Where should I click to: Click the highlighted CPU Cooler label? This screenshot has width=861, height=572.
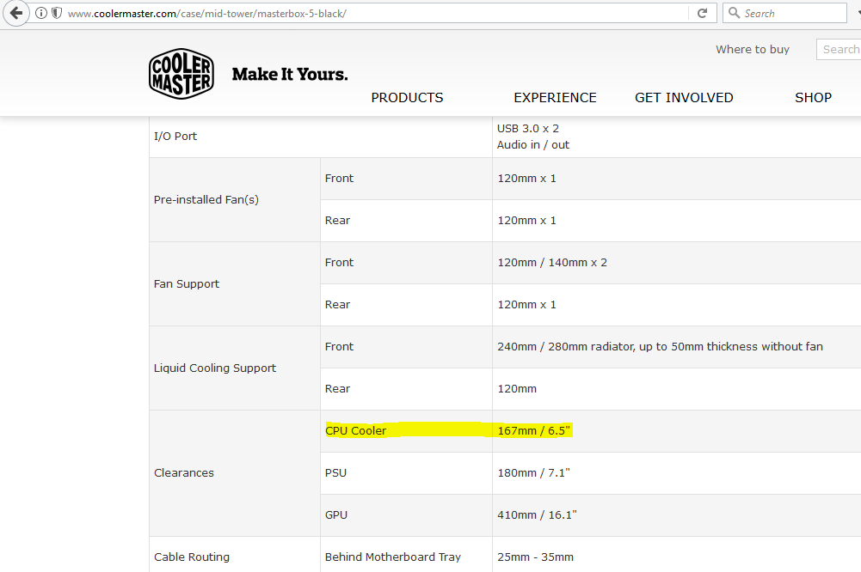(x=356, y=430)
